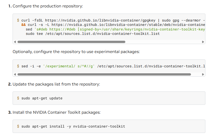Click the '&& curl -s -L' line
This screenshot has height=136, width=210.
pos(113,25)
